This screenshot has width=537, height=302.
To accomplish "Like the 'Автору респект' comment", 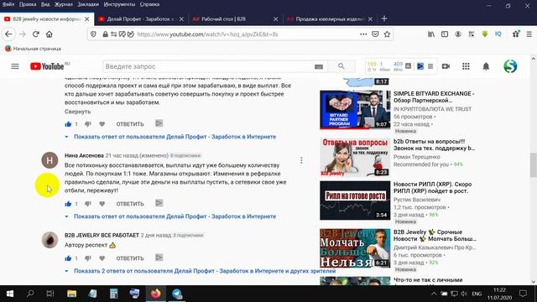I will [68, 258].
